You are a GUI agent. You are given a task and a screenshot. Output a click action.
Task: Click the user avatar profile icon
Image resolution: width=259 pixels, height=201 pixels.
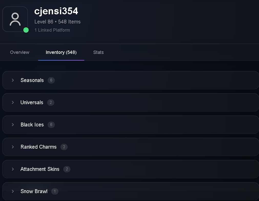click(x=15, y=19)
